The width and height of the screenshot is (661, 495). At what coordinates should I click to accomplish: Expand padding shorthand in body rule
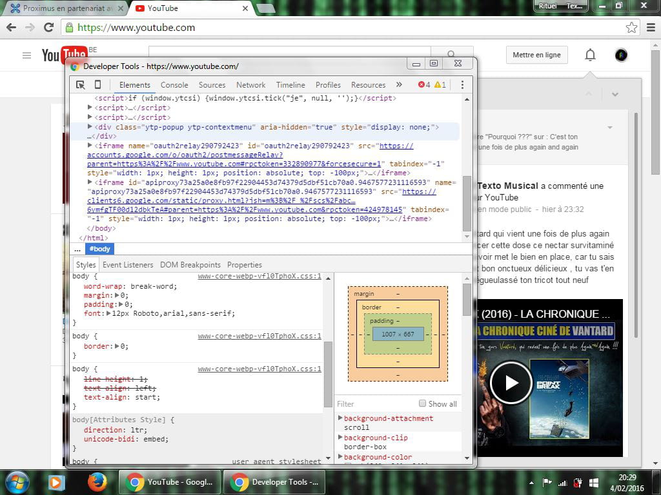coord(121,304)
